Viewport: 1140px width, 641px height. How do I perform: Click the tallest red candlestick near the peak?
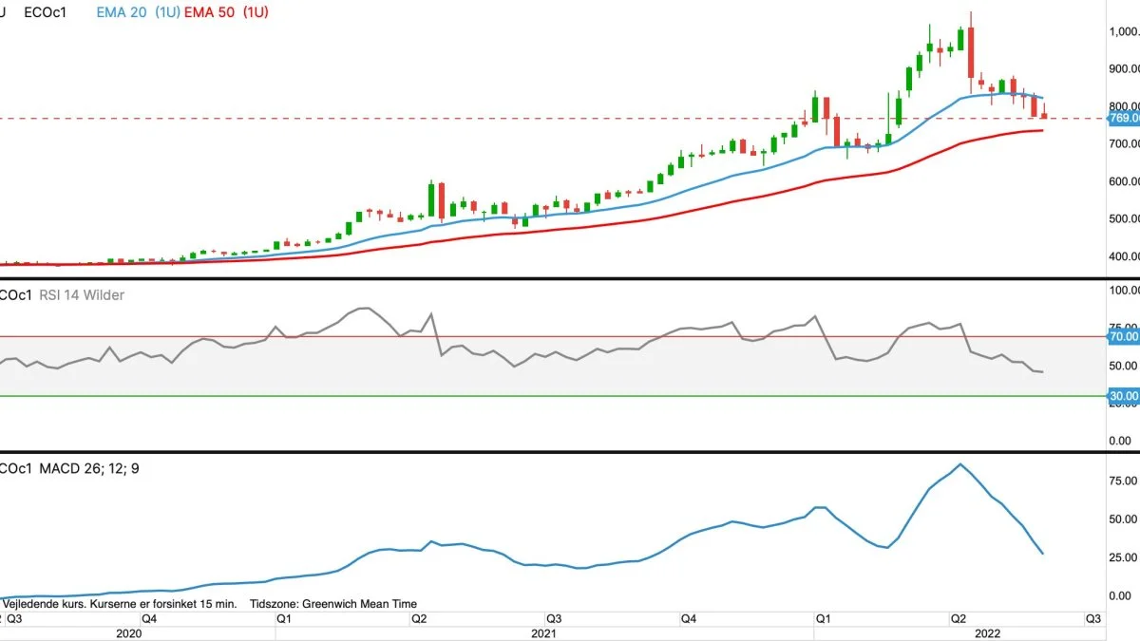pyautogui.click(x=971, y=53)
